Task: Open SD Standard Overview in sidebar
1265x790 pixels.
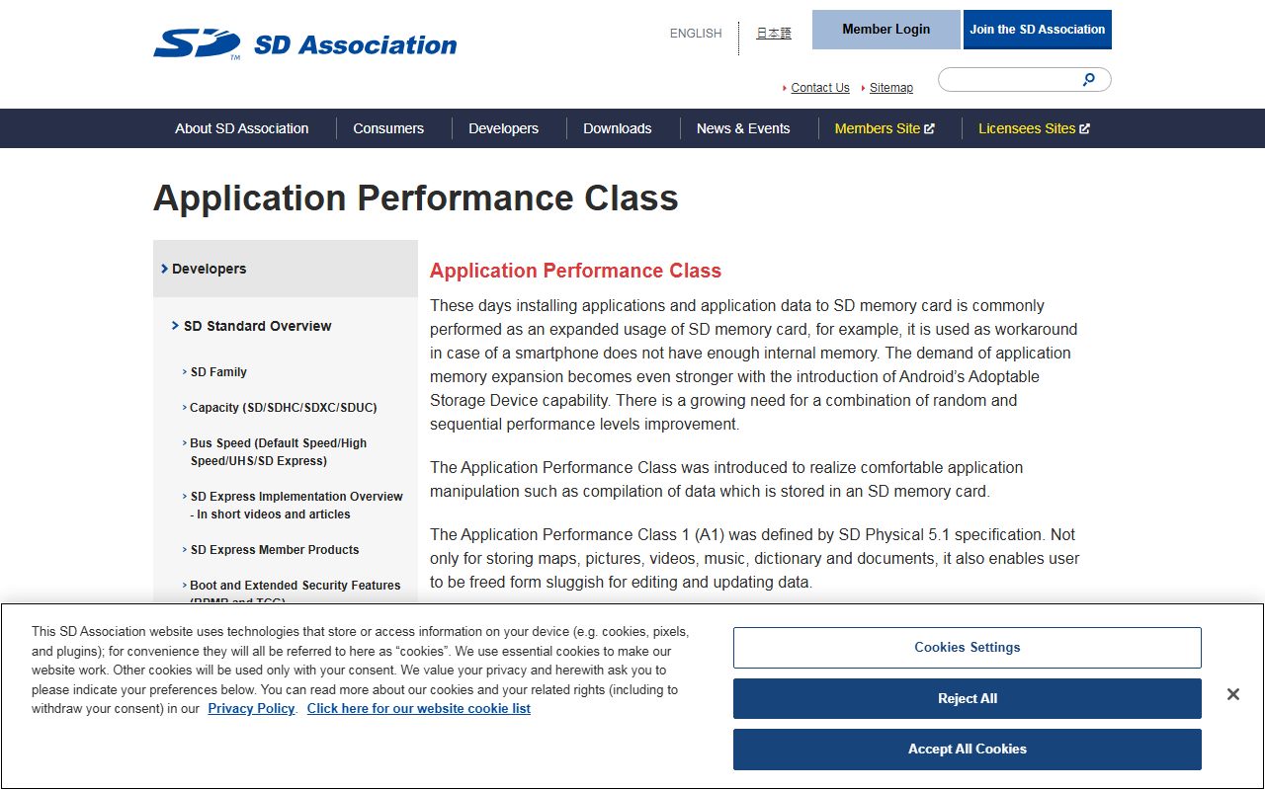Action: tap(258, 326)
